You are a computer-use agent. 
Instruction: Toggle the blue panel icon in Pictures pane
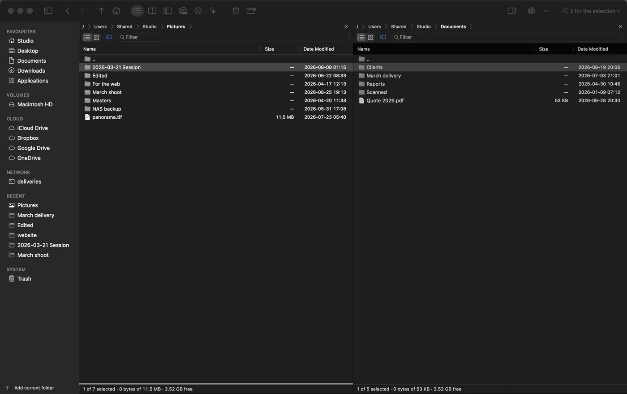(109, 37)
